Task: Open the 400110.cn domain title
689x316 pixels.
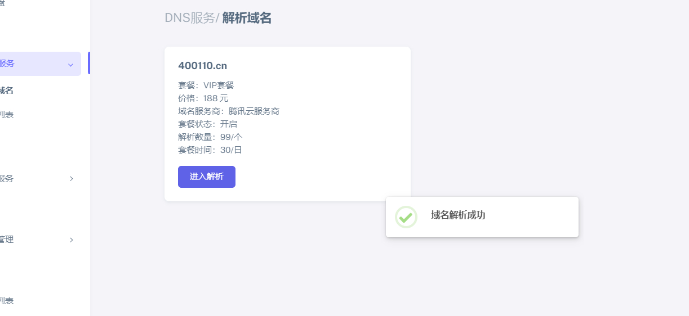Action: 203,66
